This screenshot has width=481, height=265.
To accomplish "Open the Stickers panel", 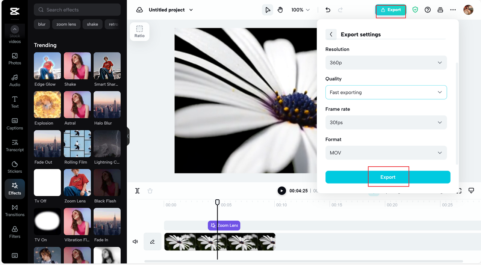I will (15, 167).
